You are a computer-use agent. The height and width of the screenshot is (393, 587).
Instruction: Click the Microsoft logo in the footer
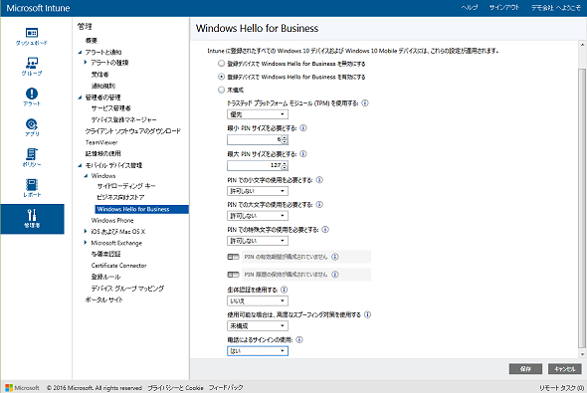pyautogui.click(x=23, y=388)
